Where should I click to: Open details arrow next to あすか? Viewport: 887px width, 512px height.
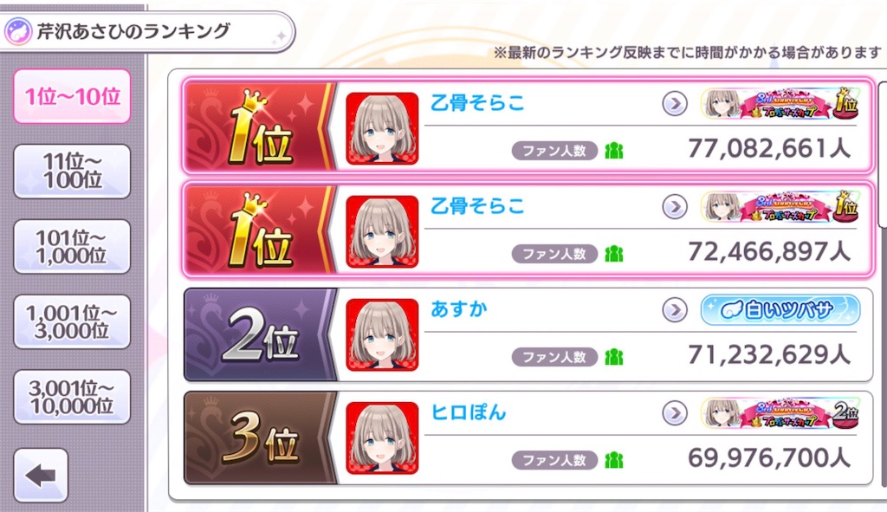tap(674, 310)
